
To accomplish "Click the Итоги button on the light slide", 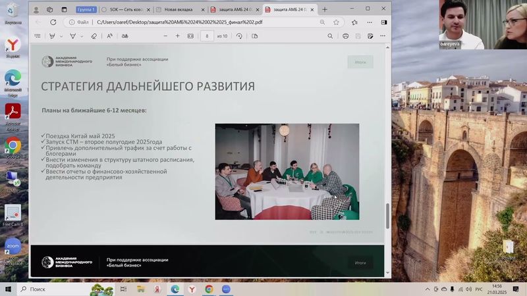I will coord(360,62).
